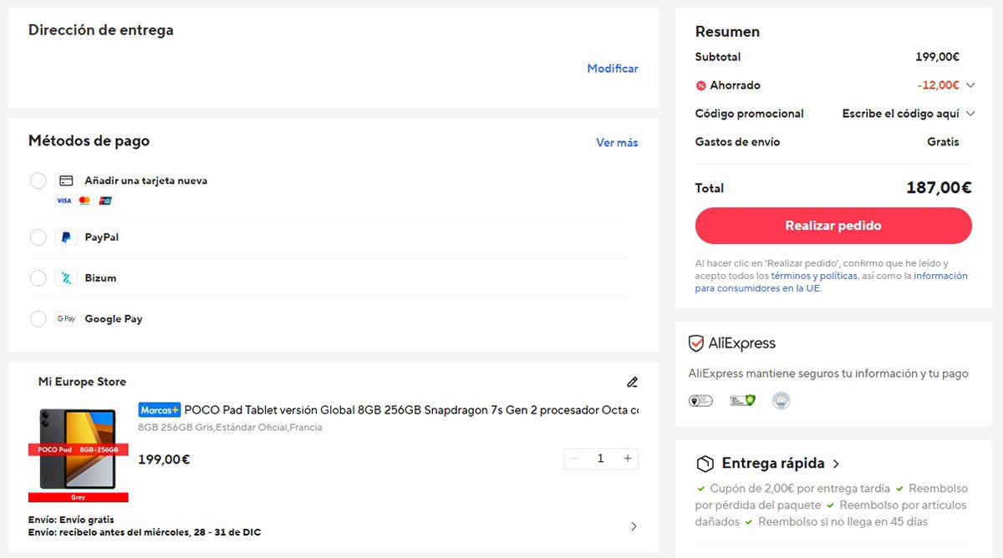Click the AliExpress shield logo
This screenshot has width=1003, height=558.
click(x=695, y=343)
